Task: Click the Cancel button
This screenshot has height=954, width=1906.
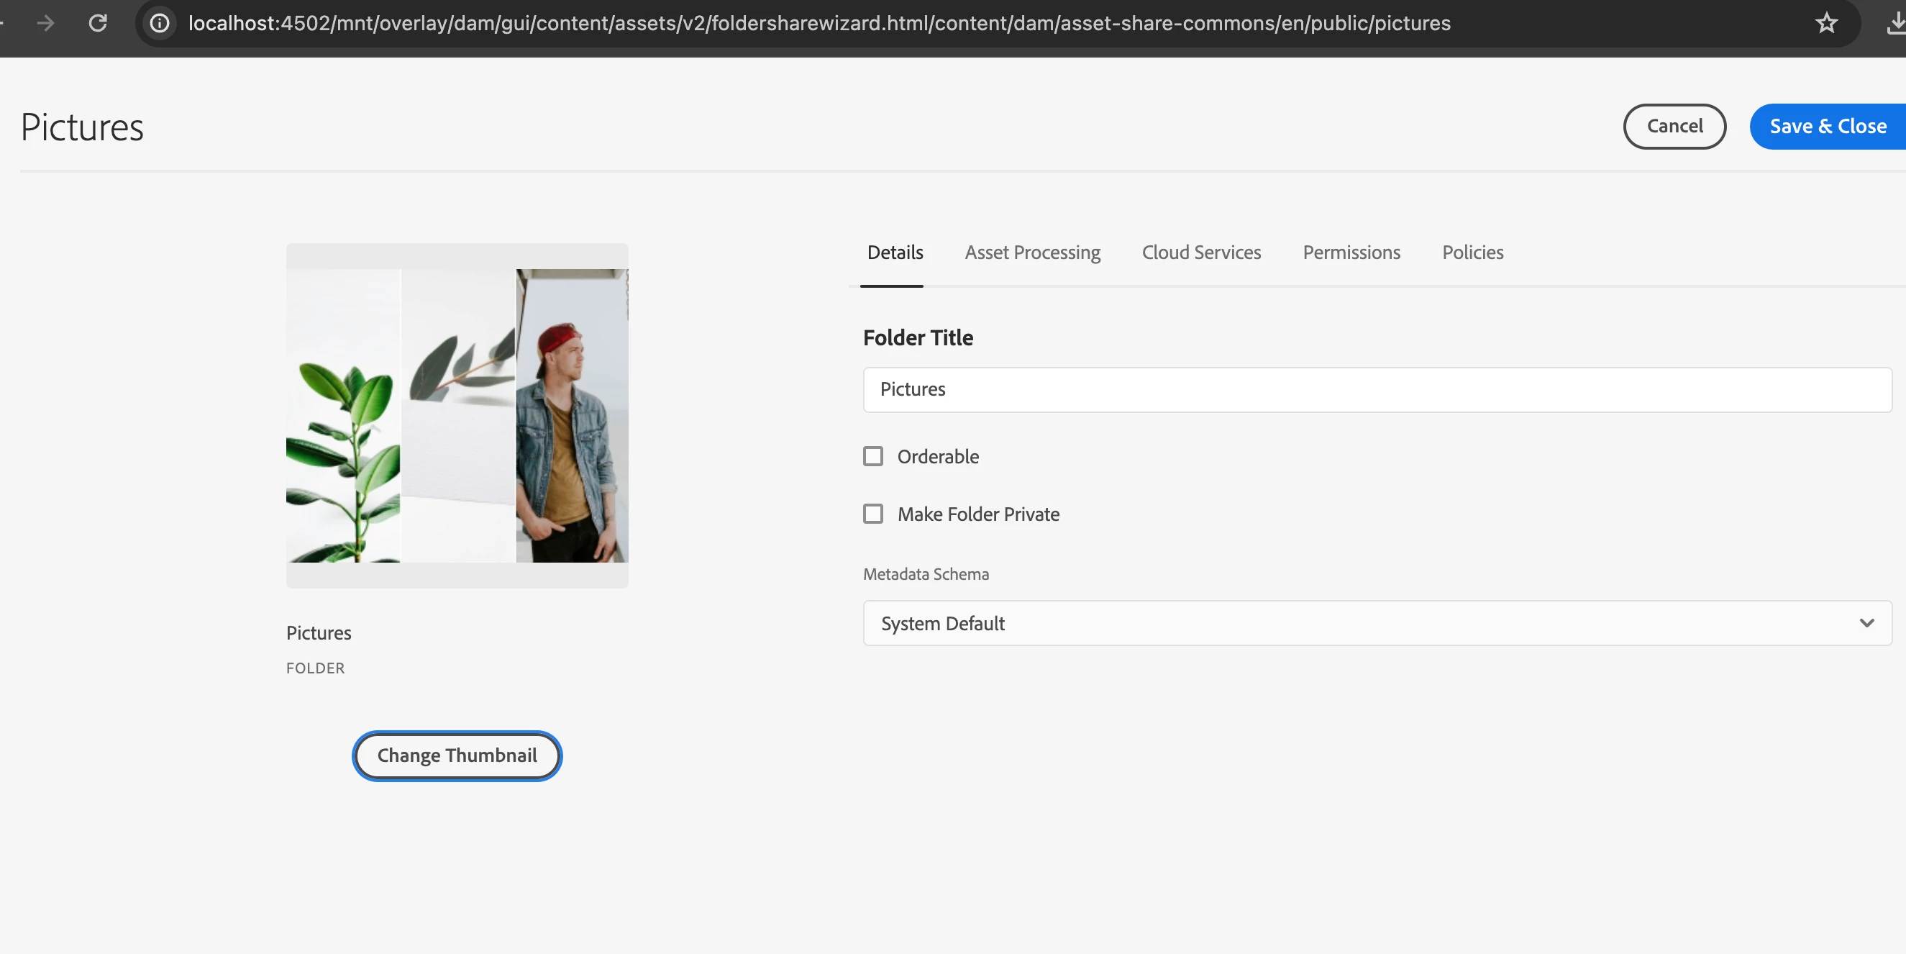Action: [x=1674, y=127]
